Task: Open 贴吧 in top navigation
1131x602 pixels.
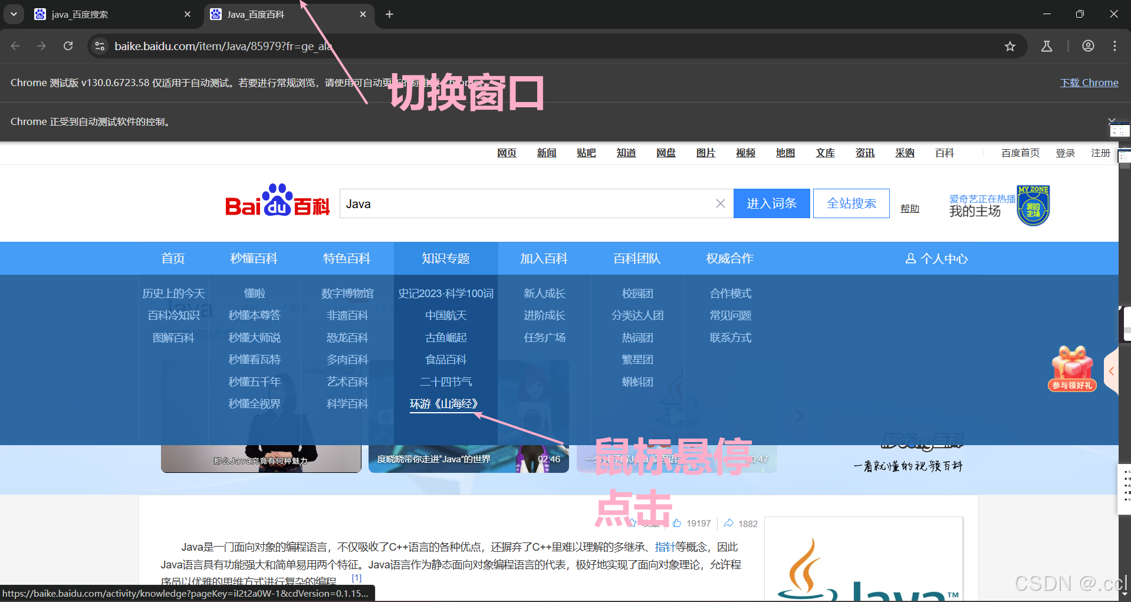Action: click(x=586, y=153)
